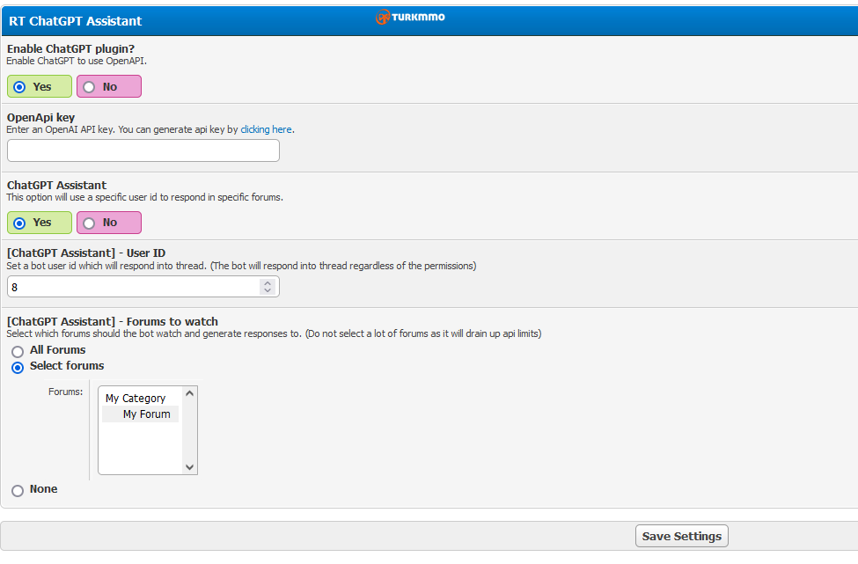Screen dimensions: 858x564
Task: Select My Forum in forums list
Action: pos(140,414)
